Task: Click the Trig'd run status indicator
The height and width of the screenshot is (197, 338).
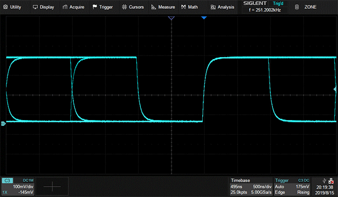Action: point(278,4)
